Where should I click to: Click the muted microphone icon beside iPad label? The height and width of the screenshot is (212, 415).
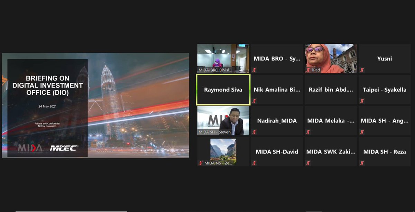coord(308,70)
